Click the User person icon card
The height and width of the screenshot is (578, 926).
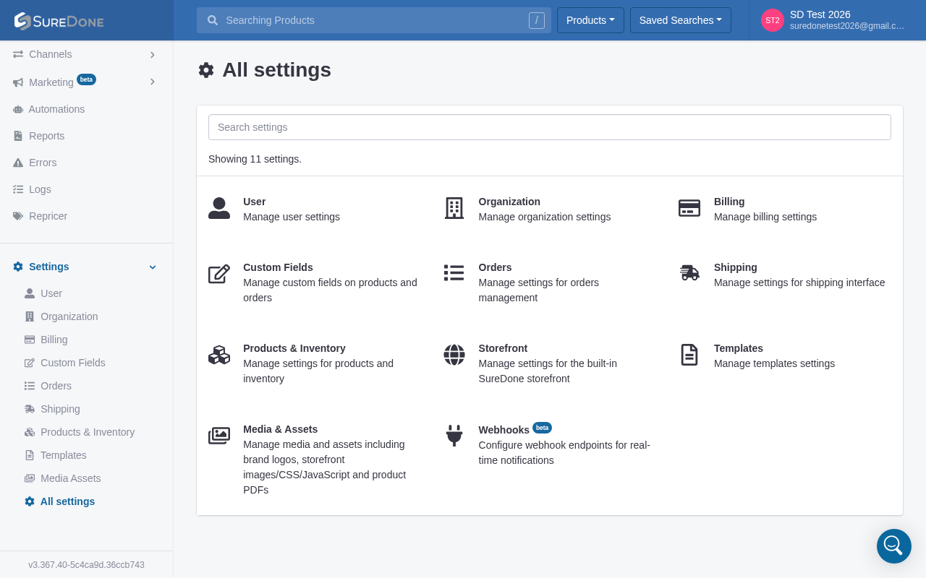click(219, 208)
